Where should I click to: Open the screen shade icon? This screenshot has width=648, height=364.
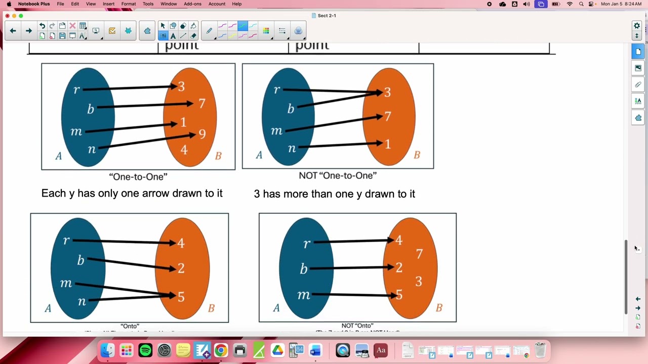pyautogui.click(x=72, y=36)
